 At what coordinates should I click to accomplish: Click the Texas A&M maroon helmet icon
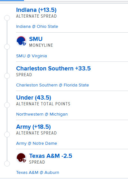coord(21,158)
